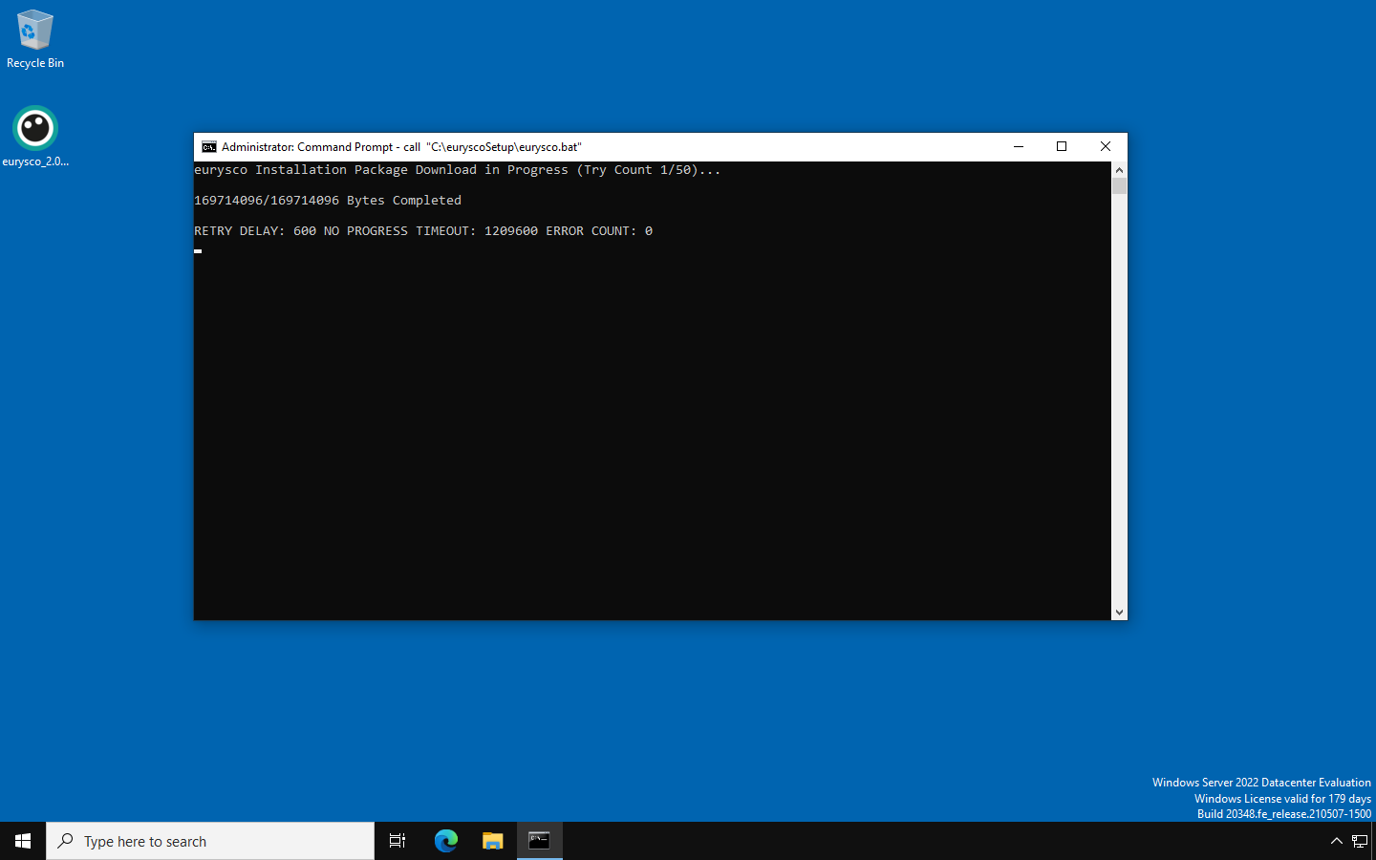
Task: Open the Recycle Bin desktop icon
Action: pos(35,40)
